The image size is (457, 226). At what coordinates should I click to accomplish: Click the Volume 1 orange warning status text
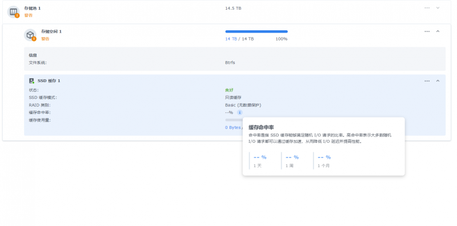pos(45,39)
